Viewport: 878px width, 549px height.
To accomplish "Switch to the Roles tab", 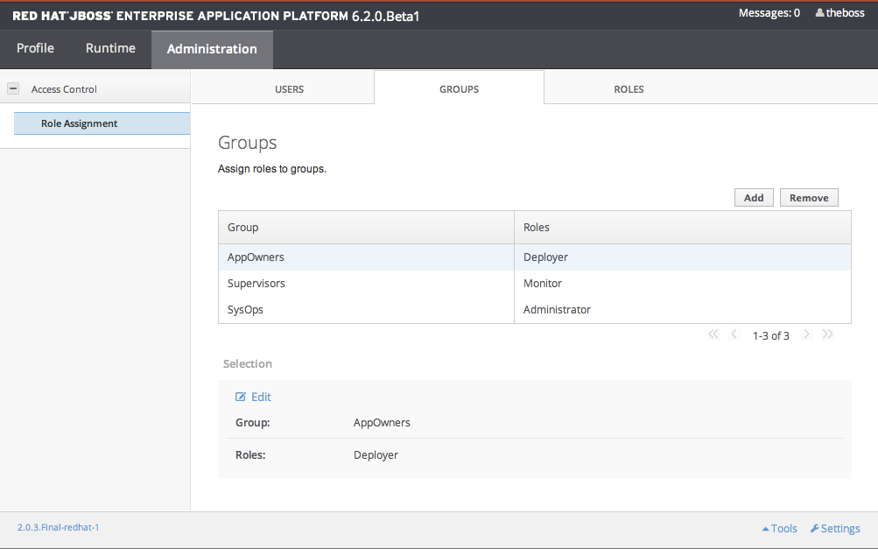I will click(x=629, y=89).
